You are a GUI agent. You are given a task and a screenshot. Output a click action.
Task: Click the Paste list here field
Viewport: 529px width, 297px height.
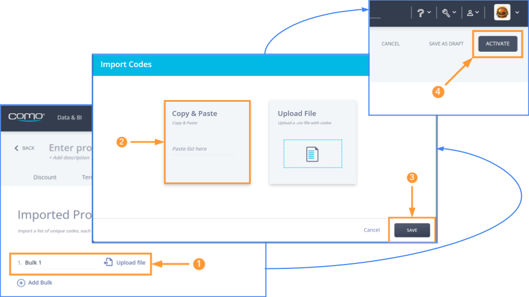(203, 149)
